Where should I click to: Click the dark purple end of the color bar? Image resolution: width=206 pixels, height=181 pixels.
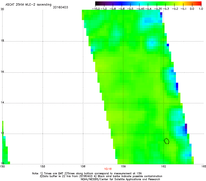click(97, 3)
